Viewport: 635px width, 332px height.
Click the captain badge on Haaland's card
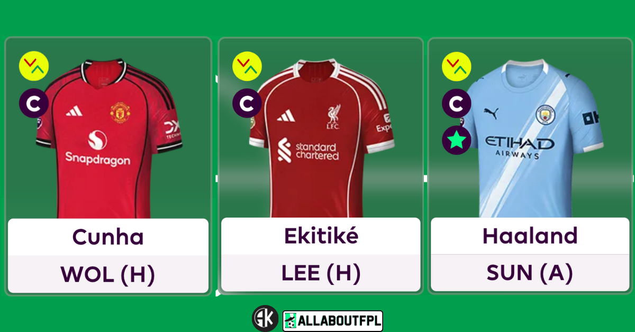[x=457, y=103]
